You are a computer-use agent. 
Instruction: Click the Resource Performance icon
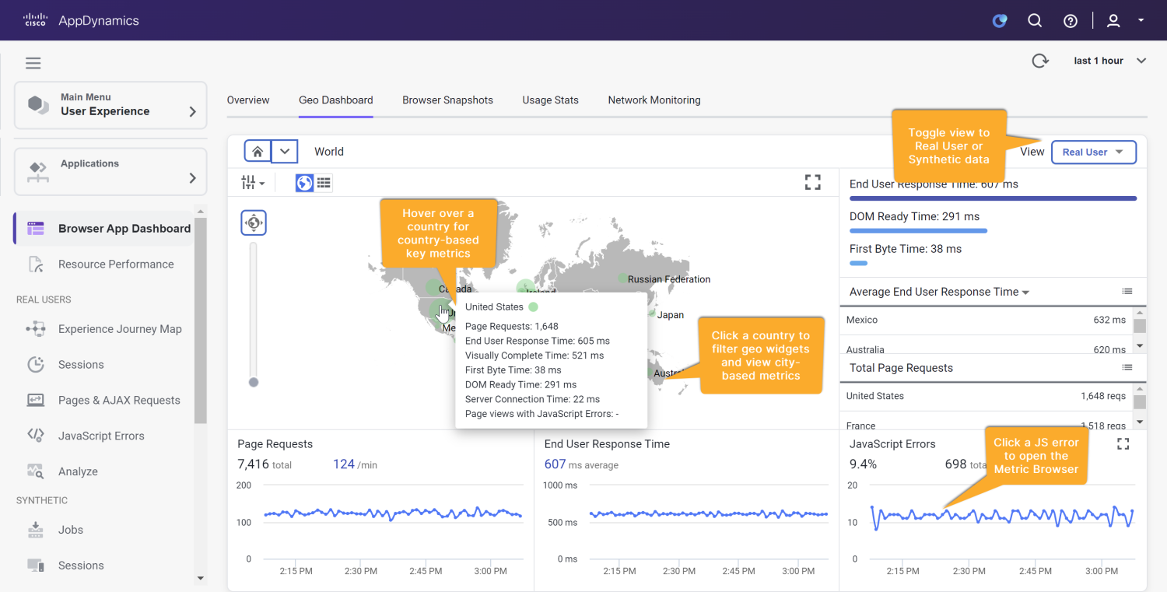click(x=36, y=264)
